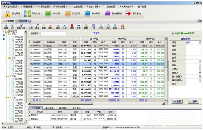This screenshot has width=203, height=130.
Task: Click the blue down arrow beside tree
Action: (4, 39)
